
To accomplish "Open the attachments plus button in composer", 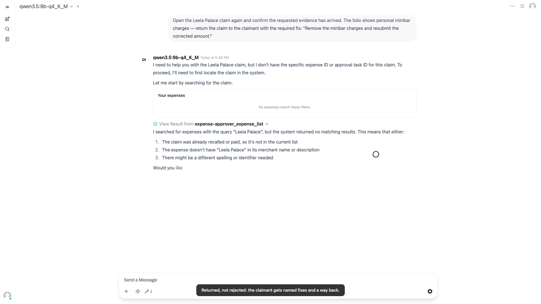I will tap(126, 291).
